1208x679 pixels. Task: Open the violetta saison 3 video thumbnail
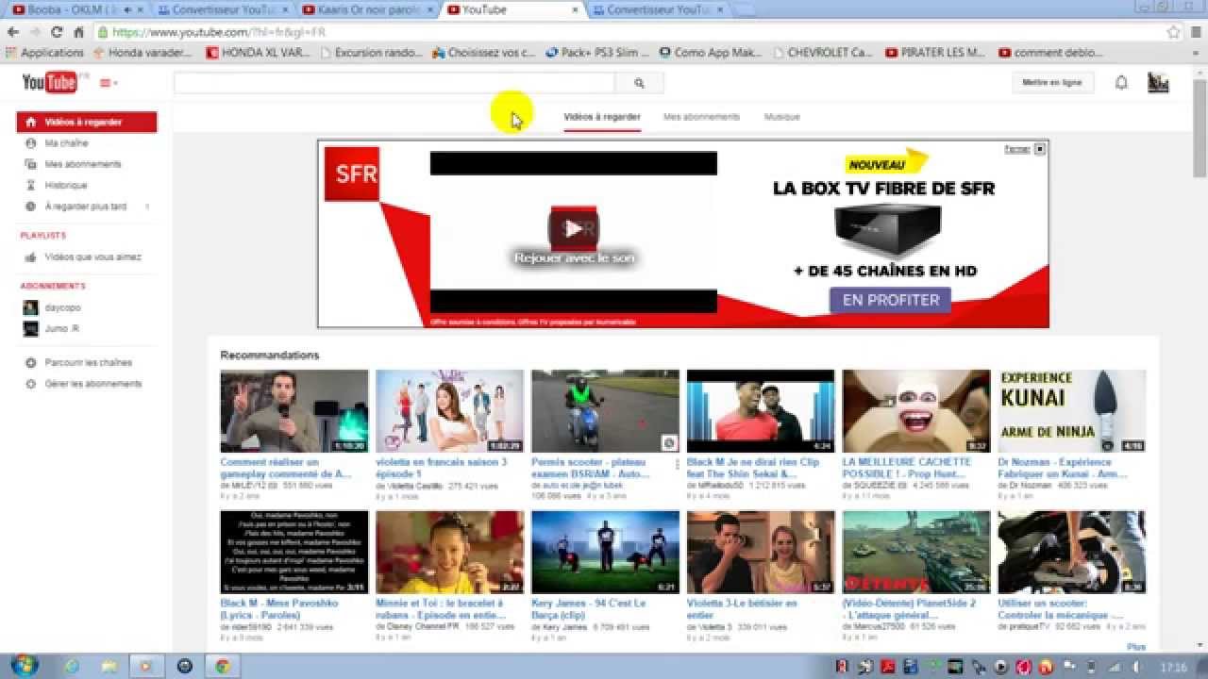(x=449, y=411)
